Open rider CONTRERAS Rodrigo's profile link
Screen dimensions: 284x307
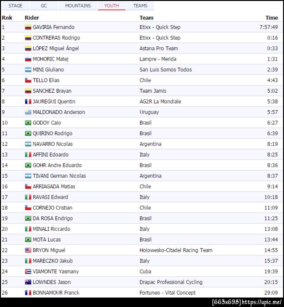pos(56,38)
